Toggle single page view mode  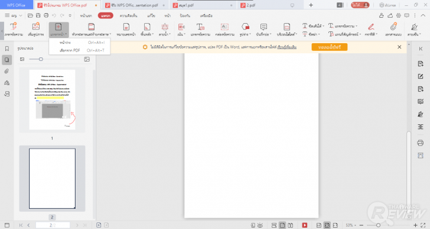[x=282, y=225]
